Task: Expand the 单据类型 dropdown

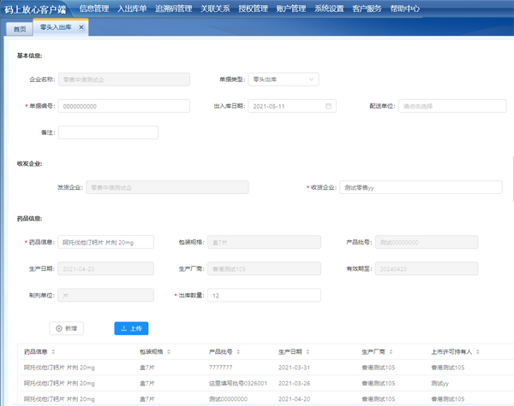Action: (x=283, y=79)
